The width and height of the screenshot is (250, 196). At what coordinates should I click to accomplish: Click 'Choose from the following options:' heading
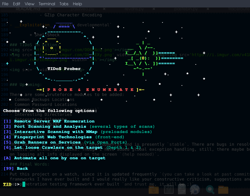pyautogui.click(x=50, y=111)
